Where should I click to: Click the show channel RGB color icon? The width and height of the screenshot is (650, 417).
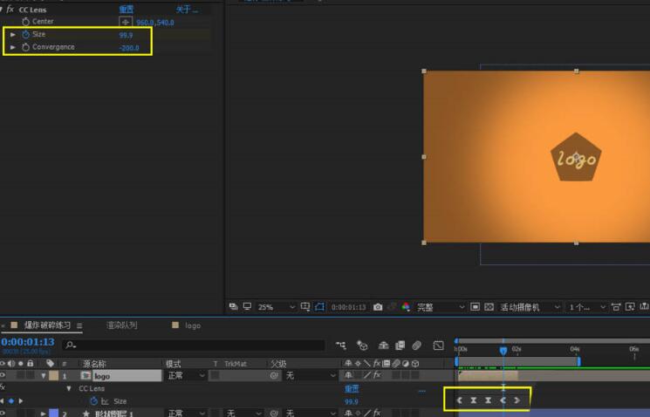(x=406, y=307)
